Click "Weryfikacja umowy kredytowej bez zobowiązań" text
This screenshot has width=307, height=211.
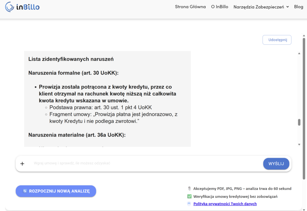click(235, 197)
